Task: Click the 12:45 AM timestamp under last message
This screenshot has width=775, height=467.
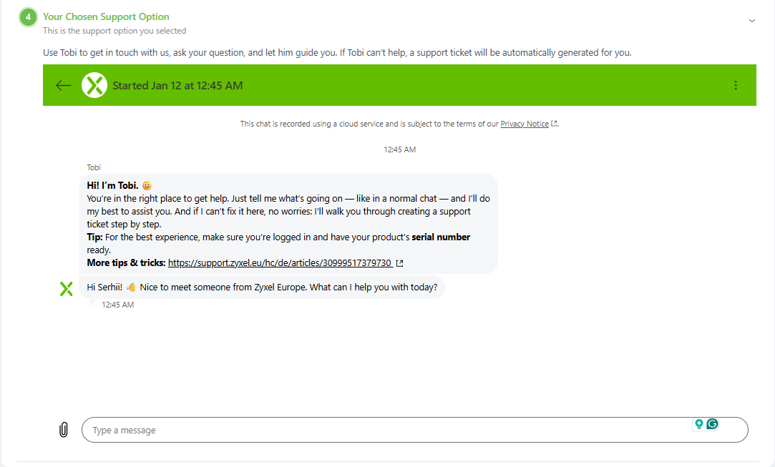Action: pos(117,305)
